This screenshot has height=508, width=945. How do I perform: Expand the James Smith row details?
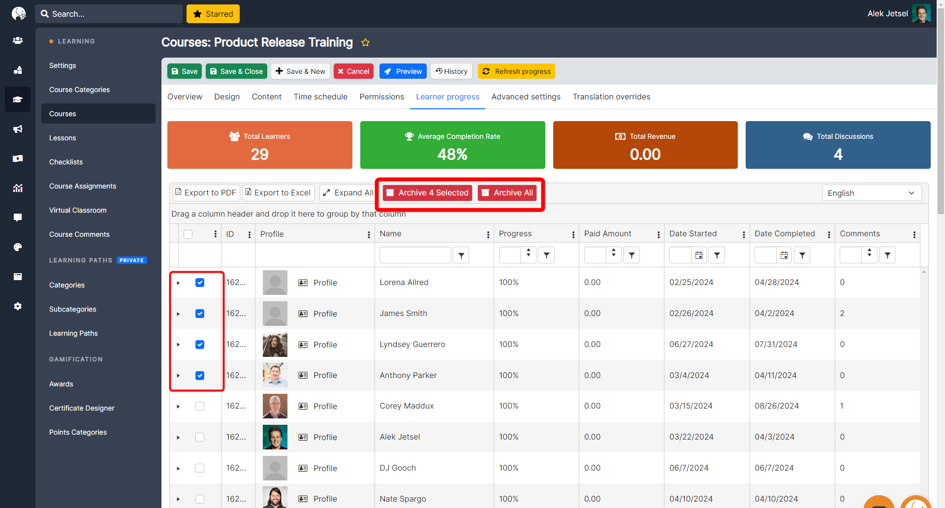pos(178,314)
